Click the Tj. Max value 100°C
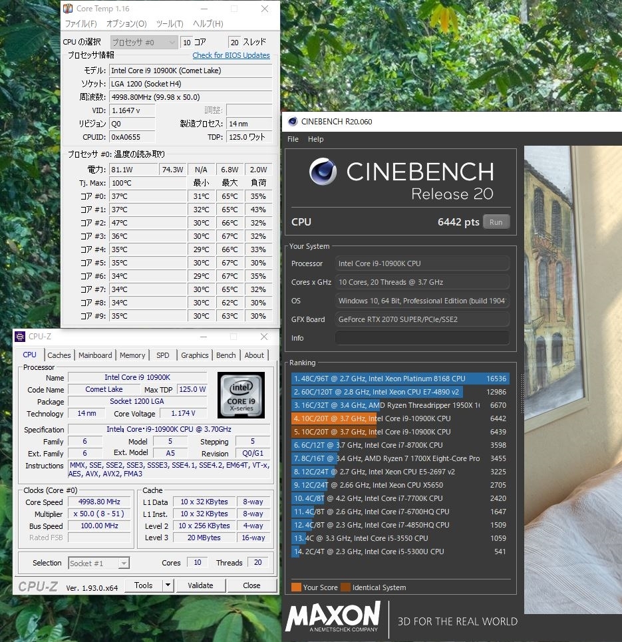Screen dimensions: 622x642 tap(148, 183)
